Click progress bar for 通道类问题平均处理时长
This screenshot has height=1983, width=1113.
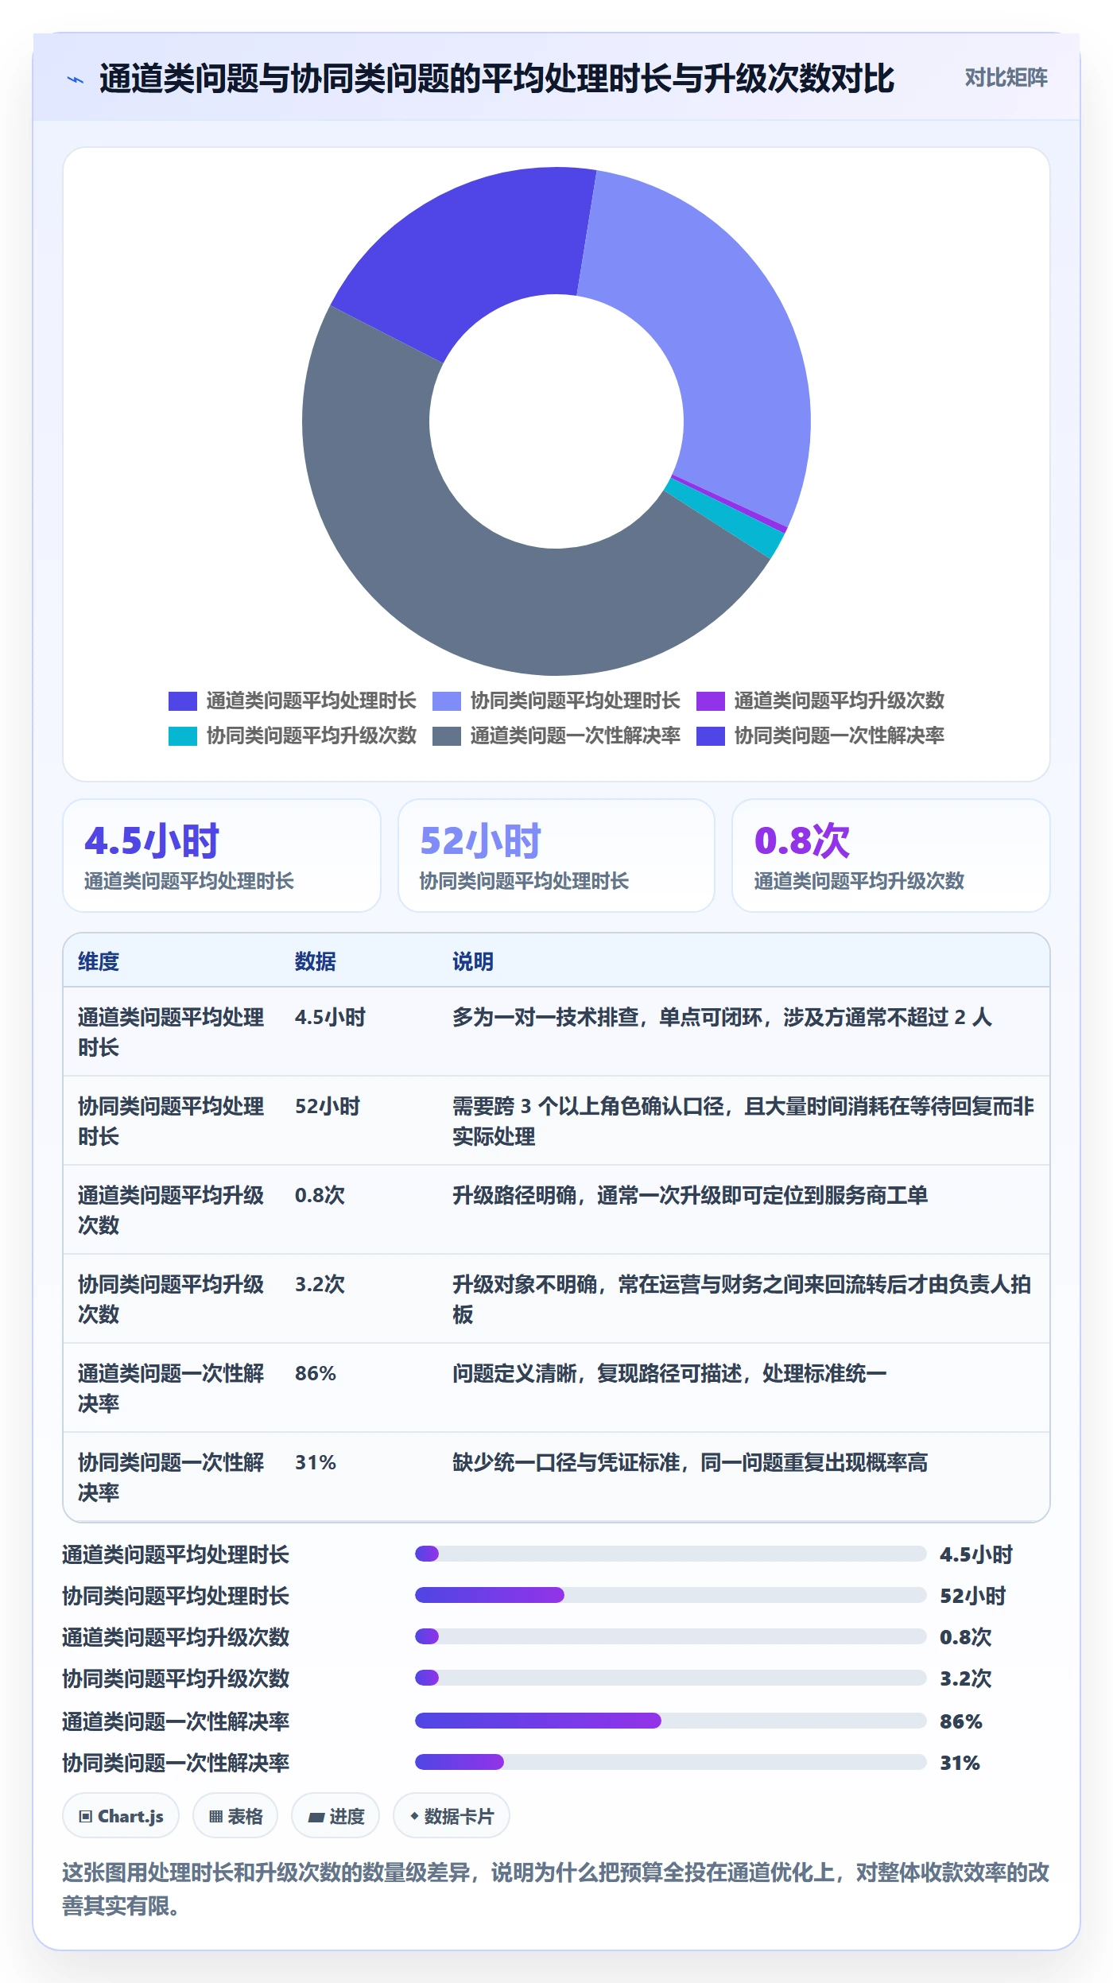tap(670, 1554)
